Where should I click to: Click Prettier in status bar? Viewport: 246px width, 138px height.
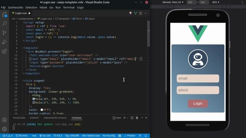tap(130, 136)
